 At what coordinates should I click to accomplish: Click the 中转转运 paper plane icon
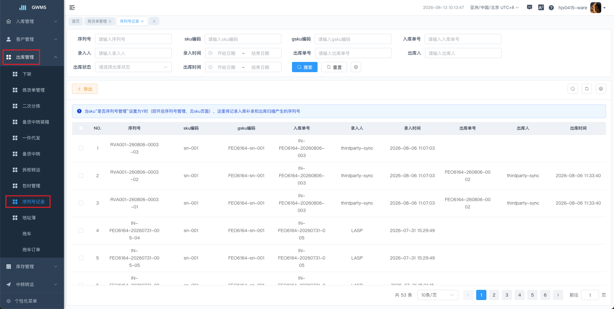9,284
